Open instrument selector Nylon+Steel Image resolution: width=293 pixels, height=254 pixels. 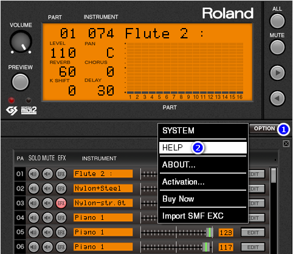[x=103, y=188]
